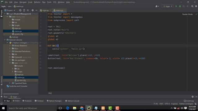
Task: Click the Search Everywhere magnifier icon
Action: point(192,6)
